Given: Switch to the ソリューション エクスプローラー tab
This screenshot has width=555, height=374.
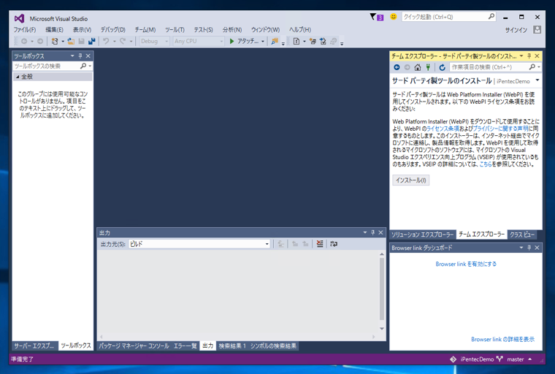Looking at the screenshot, I should point(422,234).
